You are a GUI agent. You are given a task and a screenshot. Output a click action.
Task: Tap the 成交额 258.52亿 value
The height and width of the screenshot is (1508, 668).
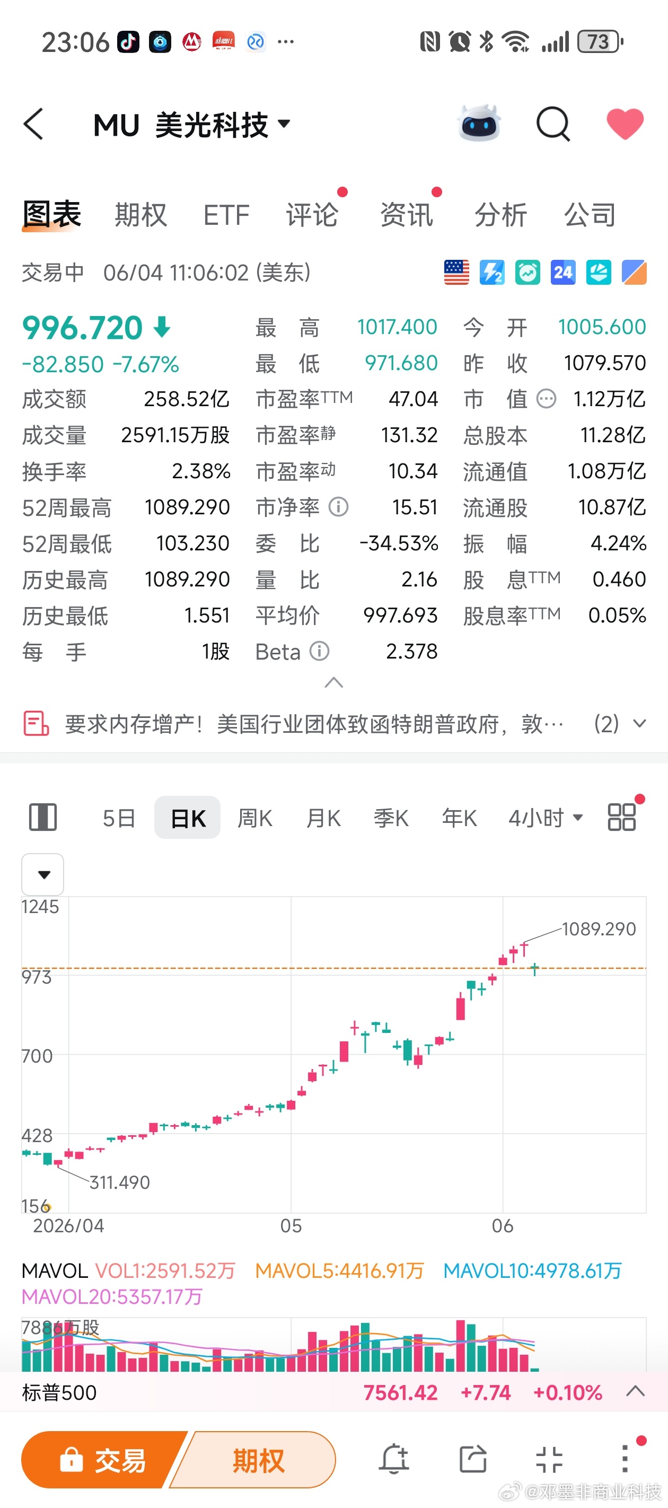click(x=187, y=399)
